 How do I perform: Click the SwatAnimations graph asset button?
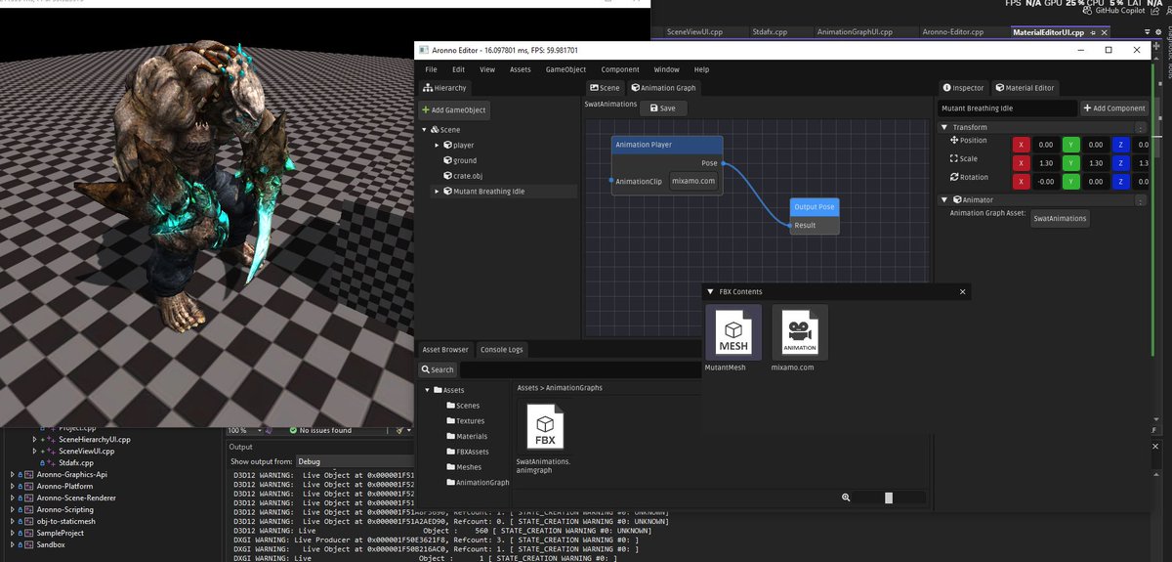pos(1060,218)
